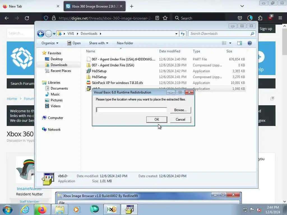Expand the view options dropdown arrow
This screenshot has height=215, width=287.
pos(230,43)
